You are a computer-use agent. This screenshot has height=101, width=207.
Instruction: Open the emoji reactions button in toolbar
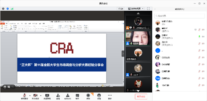point(99,96)
